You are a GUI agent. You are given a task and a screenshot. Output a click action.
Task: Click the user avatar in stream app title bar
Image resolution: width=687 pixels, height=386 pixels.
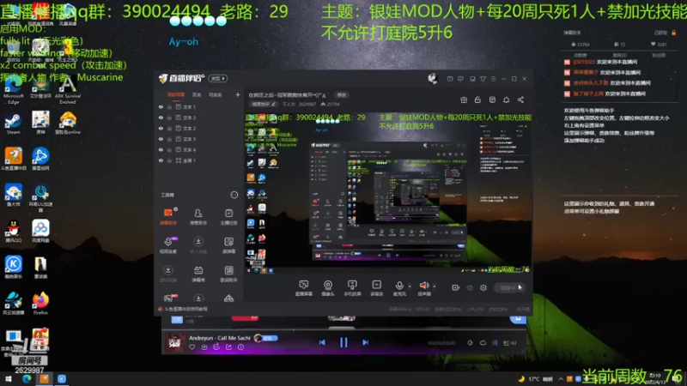coord(433,78)
